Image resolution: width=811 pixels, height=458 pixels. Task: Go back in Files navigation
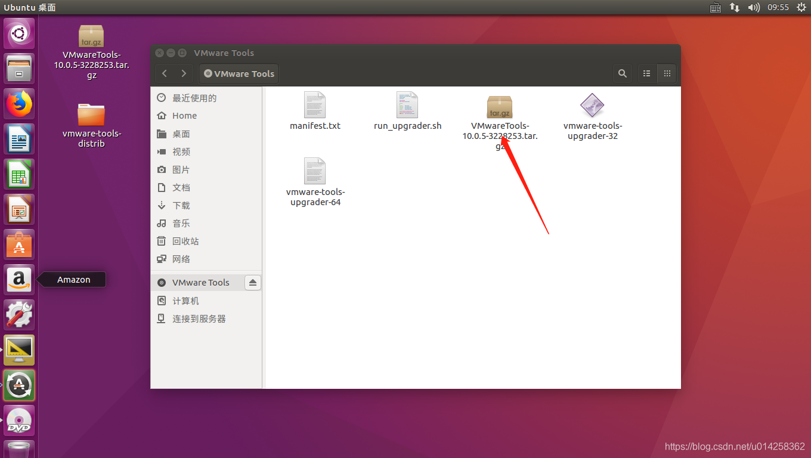[165, 73]
